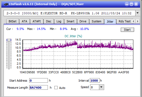Click the right tab-scroll arrow
The height and width of the screenshot is (97, 142).
pyautogui.click(x=138, y=21)
